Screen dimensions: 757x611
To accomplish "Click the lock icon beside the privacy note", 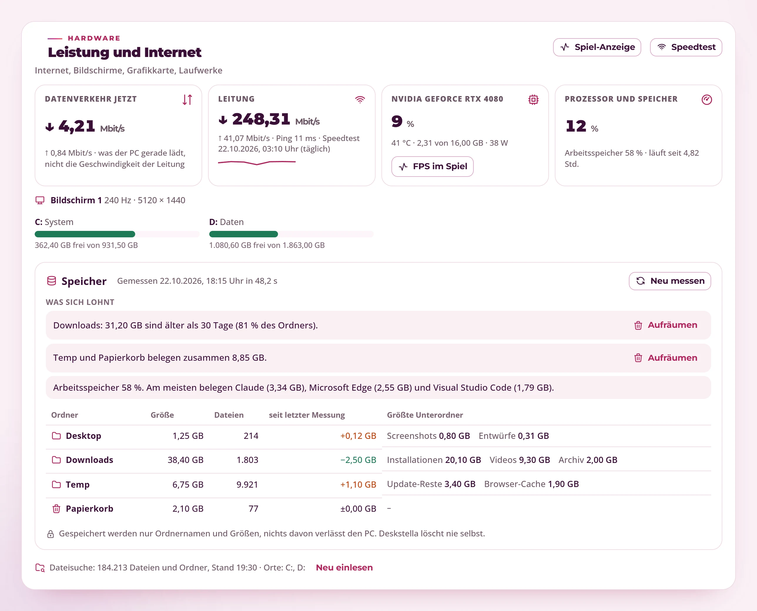I will [50, 534].
